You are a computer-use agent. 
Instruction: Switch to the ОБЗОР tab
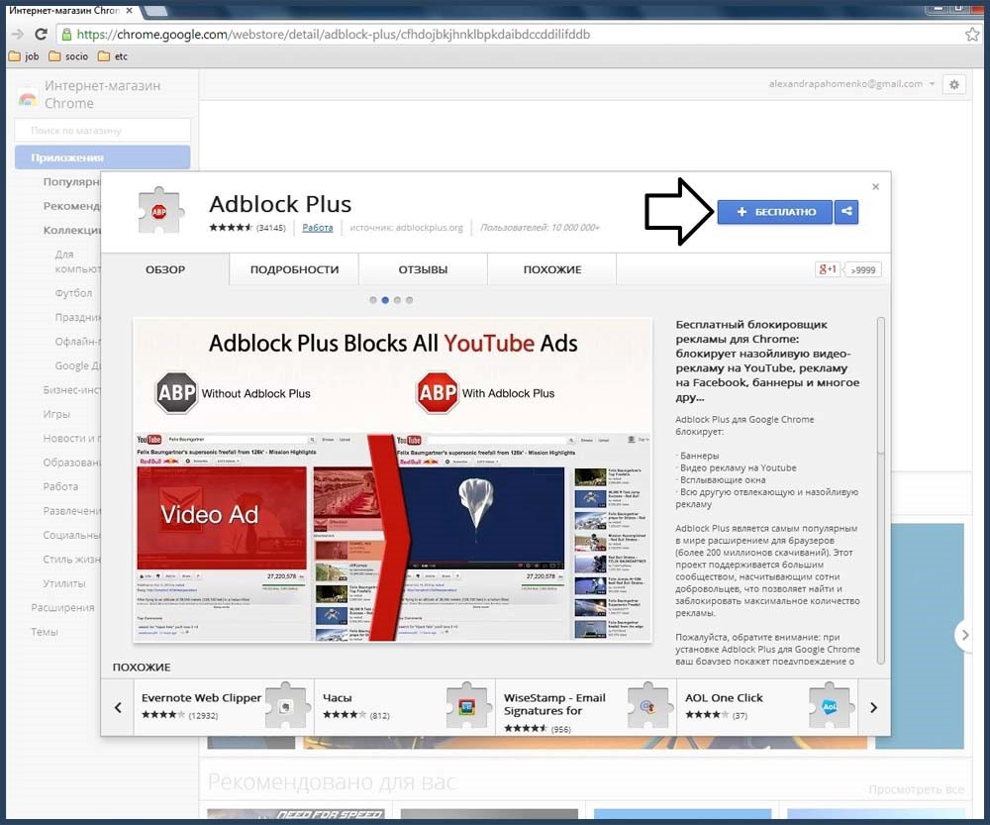pos(165,269)
